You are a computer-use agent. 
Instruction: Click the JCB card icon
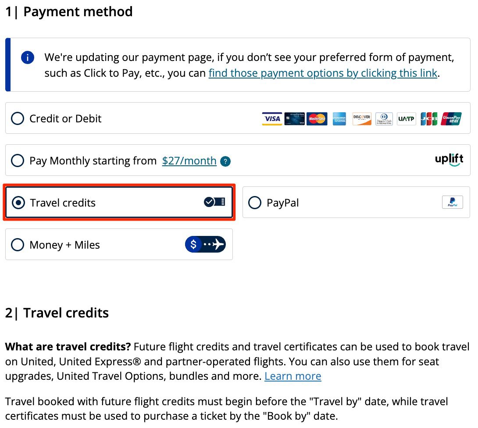(428, 118)
